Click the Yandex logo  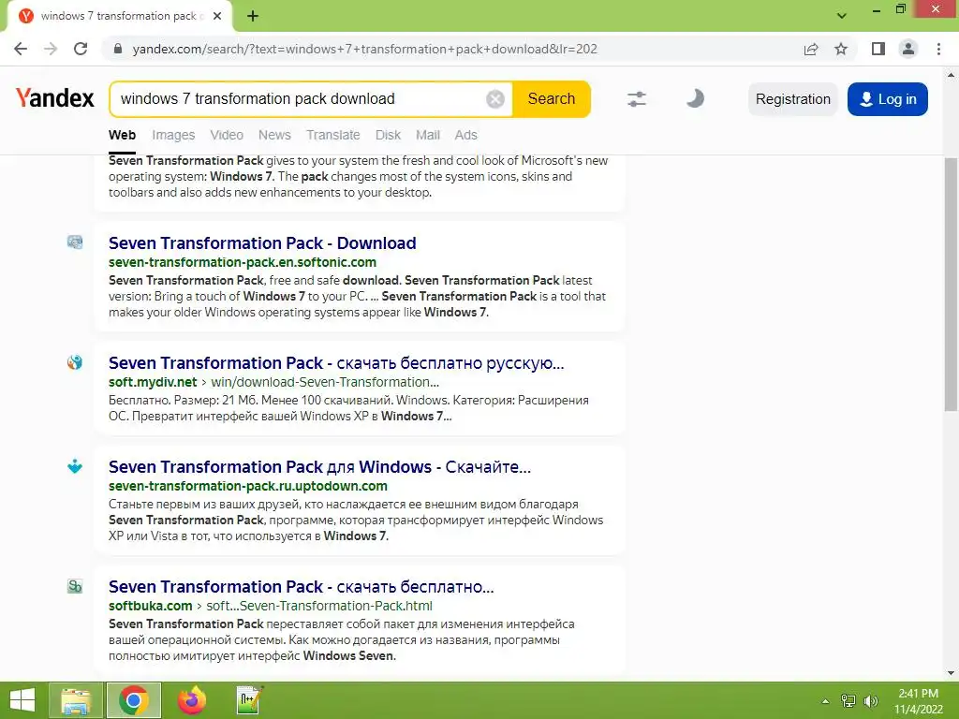(x=54, y=97)
